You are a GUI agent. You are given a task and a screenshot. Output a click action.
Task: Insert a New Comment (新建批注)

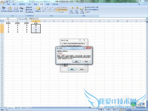pyautogui.click(x=38, y=9)
